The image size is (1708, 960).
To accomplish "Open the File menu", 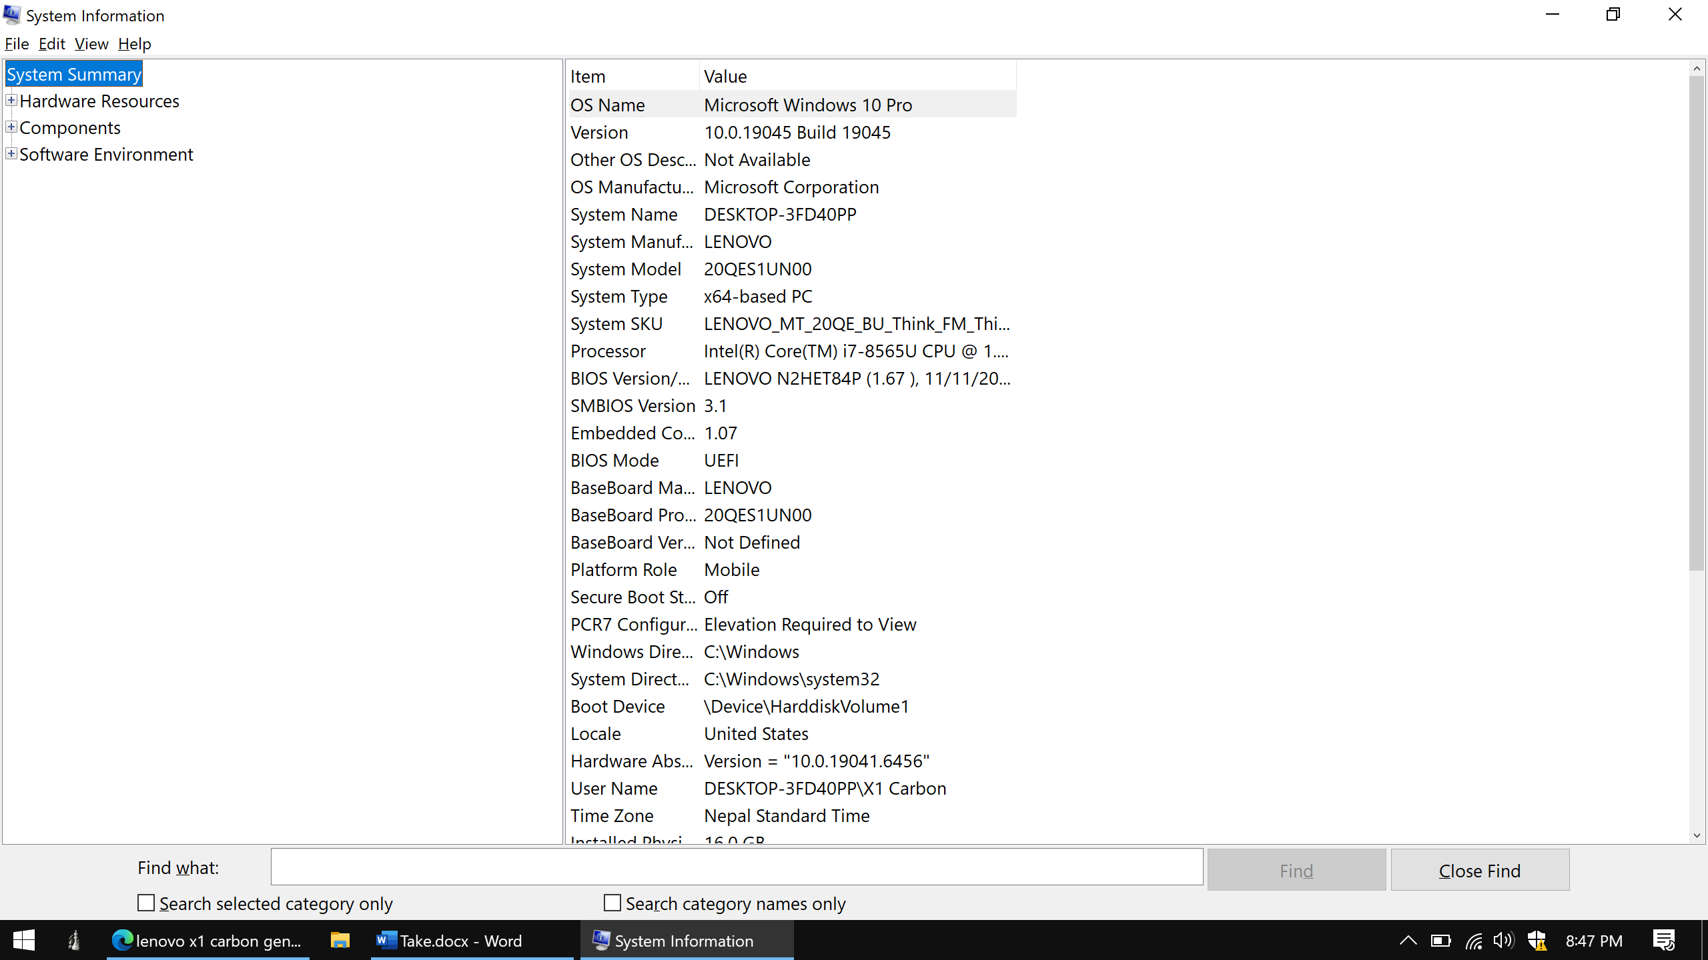I will point(16,43).
